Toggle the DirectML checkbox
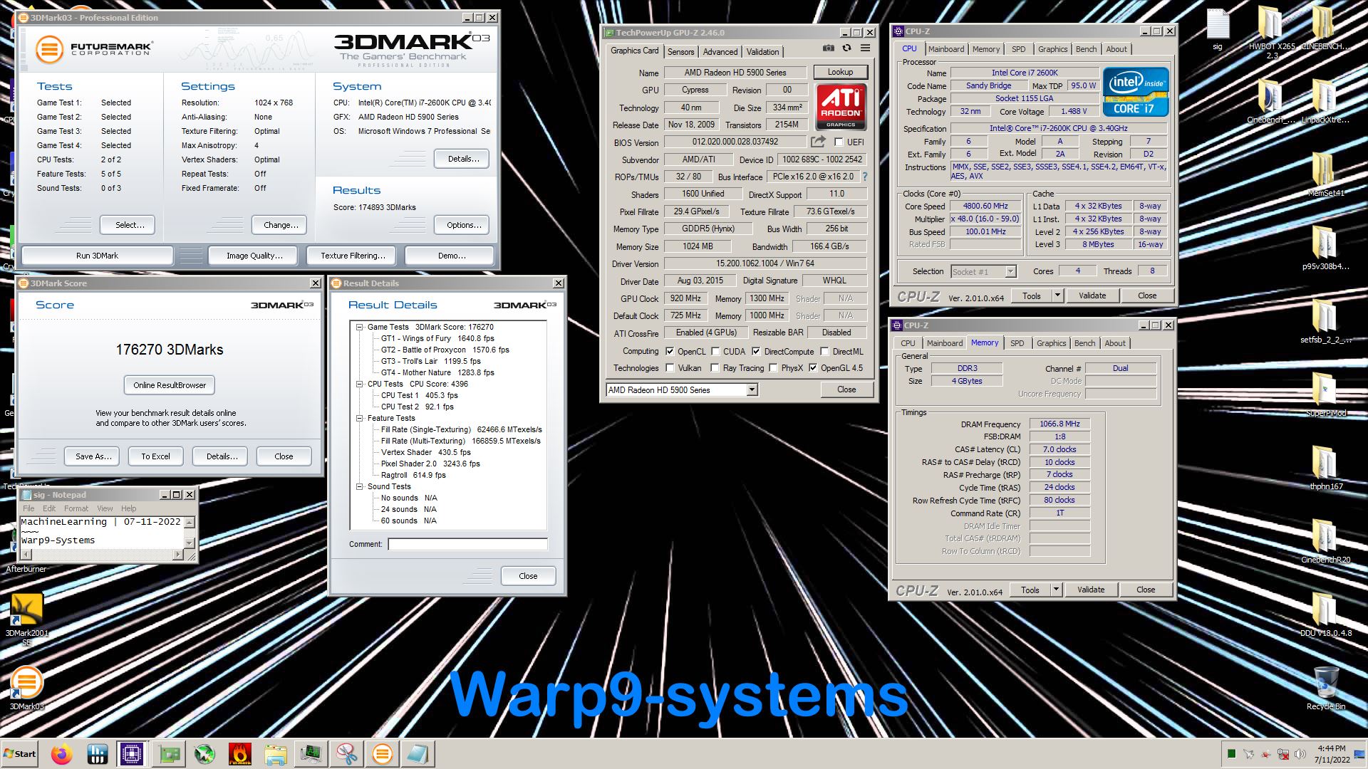1368x769 pixels. (x=824, y=351)
